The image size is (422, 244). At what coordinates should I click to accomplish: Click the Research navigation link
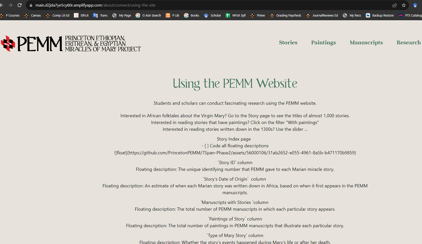[408, 43]
